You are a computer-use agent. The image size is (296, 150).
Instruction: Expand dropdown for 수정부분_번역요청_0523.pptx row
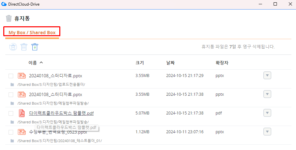pos(267,132)
